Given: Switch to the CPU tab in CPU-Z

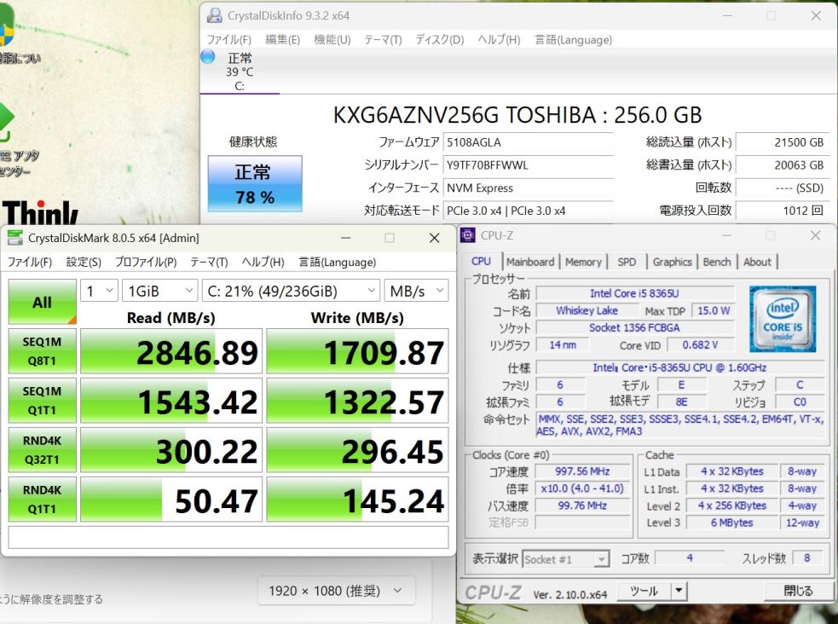Looking at the screenshot, I should click(x=481, y=261).
